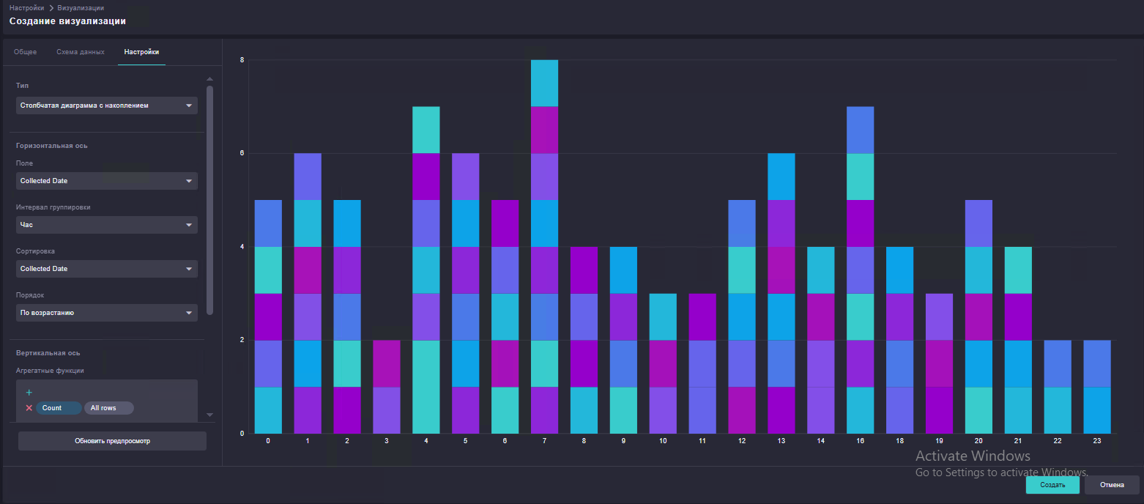The width and height of the screenshot is (1144, 504).
Task: Select the Настройки tab
Action: [141, 52]
